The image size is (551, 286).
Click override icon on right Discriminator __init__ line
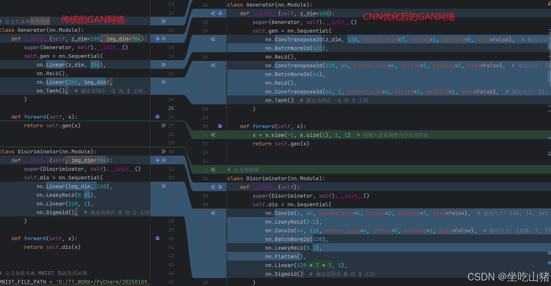click(x=220, y=187)
